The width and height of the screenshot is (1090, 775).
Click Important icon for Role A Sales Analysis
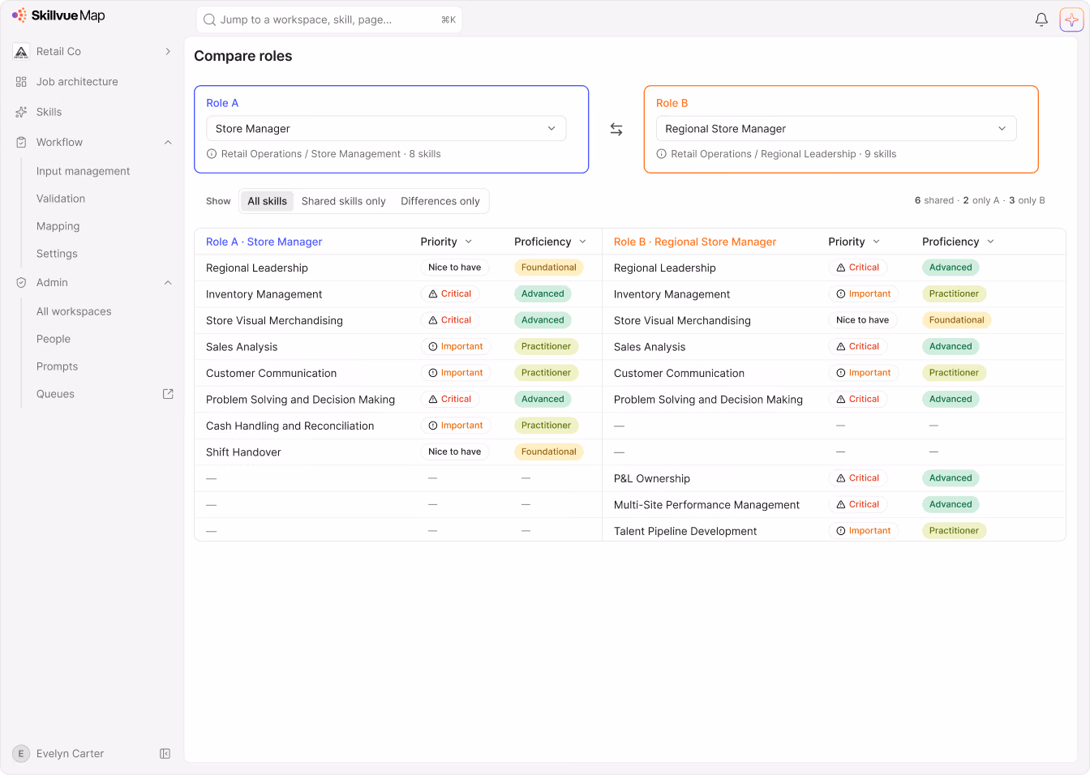click(433, 347)
